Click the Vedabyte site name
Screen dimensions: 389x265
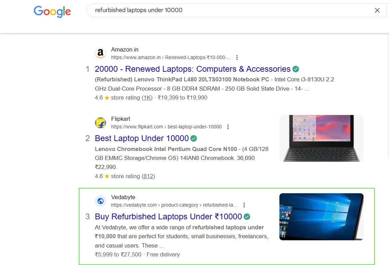(123, 197)
